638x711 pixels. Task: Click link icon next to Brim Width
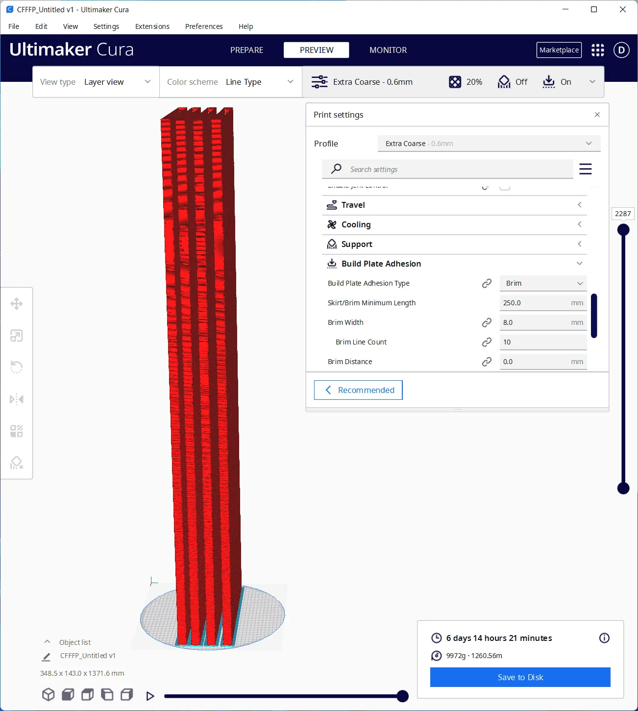coord(487,322)
